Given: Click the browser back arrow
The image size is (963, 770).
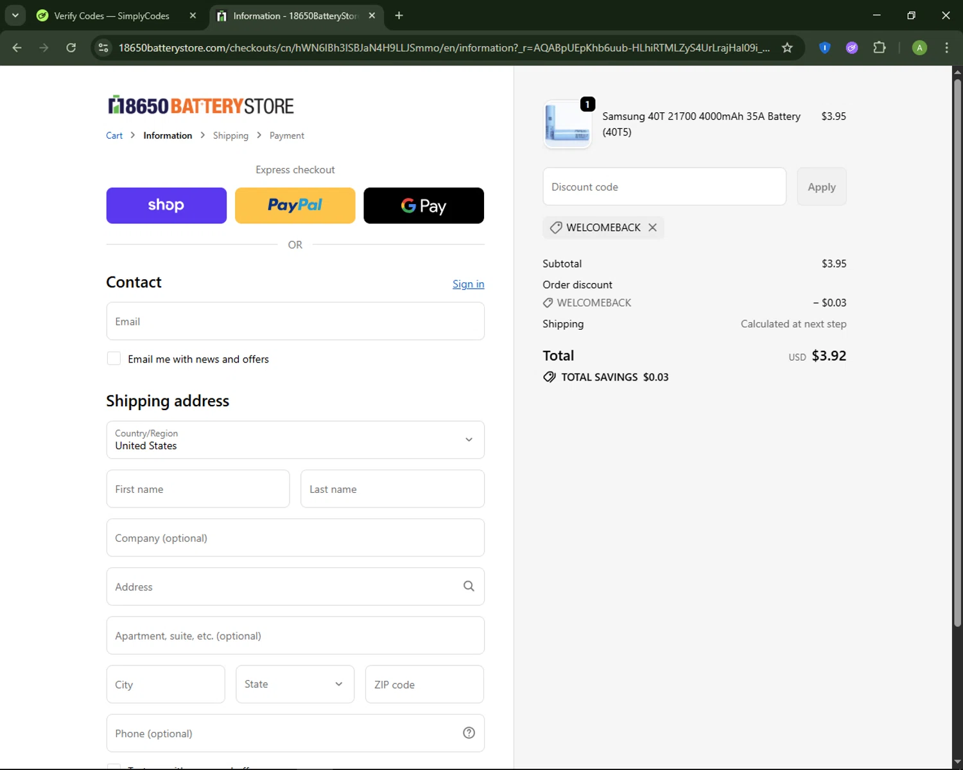Looking at the screenshot, I should click(x=17, y=47).
